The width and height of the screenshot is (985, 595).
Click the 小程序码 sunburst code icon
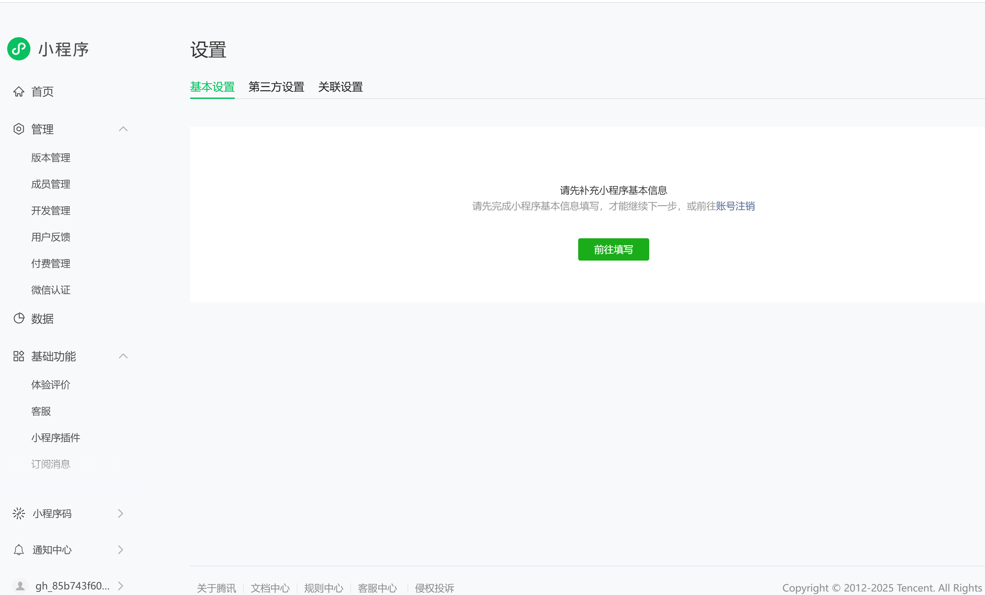pyautogui.click(x=19, y=513)
